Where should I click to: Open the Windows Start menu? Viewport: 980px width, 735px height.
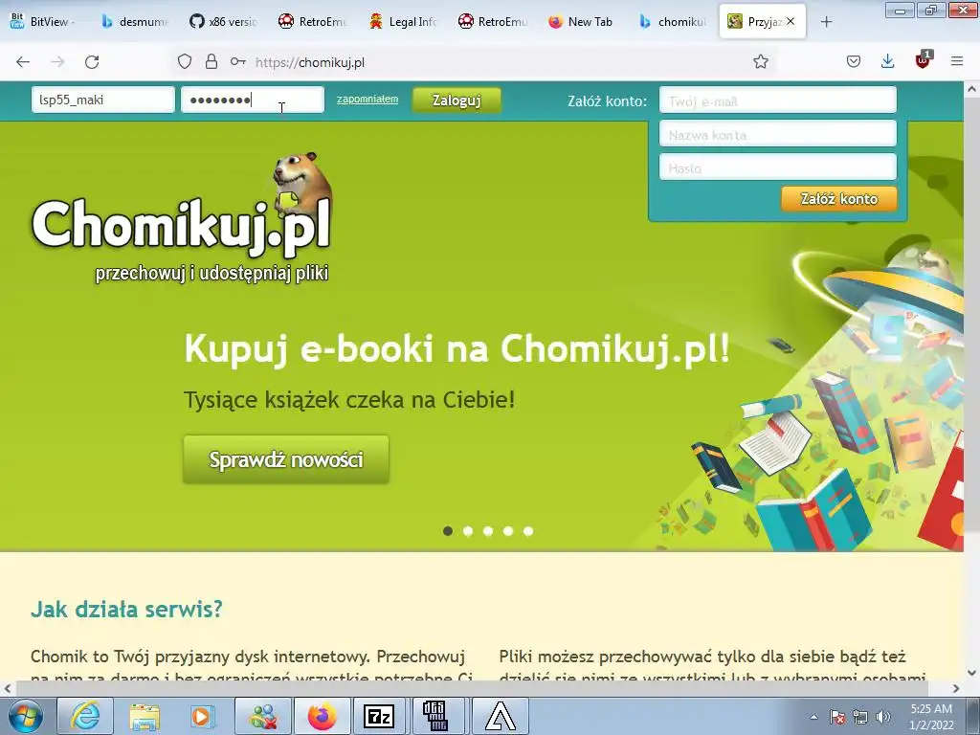(26, 716)
